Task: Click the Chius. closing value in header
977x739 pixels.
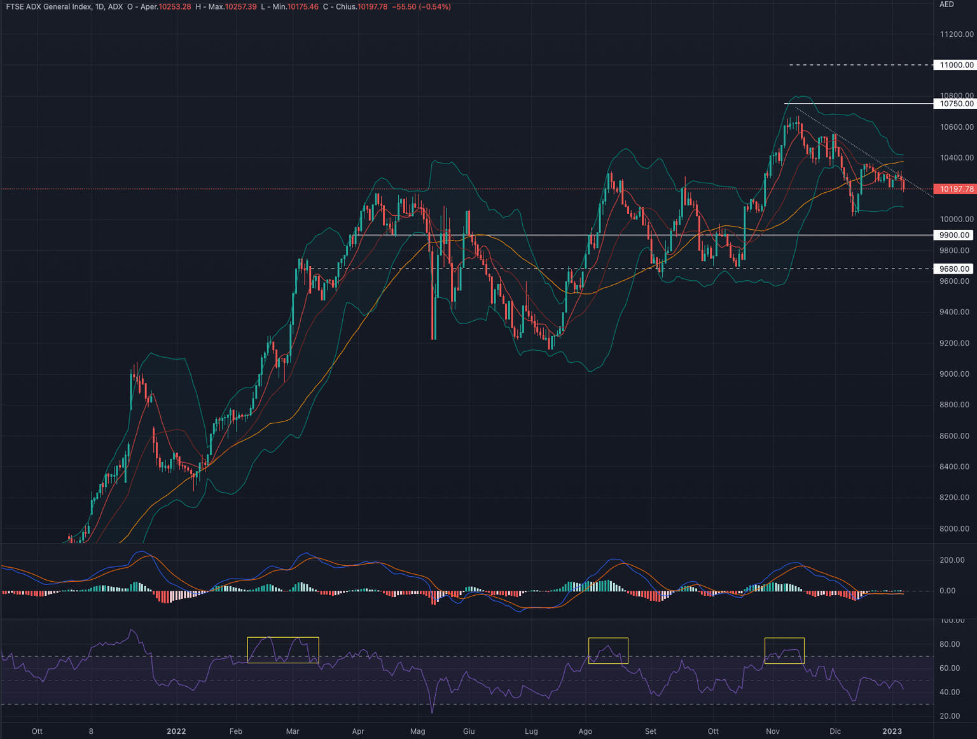Action: [x=372, y=7]
